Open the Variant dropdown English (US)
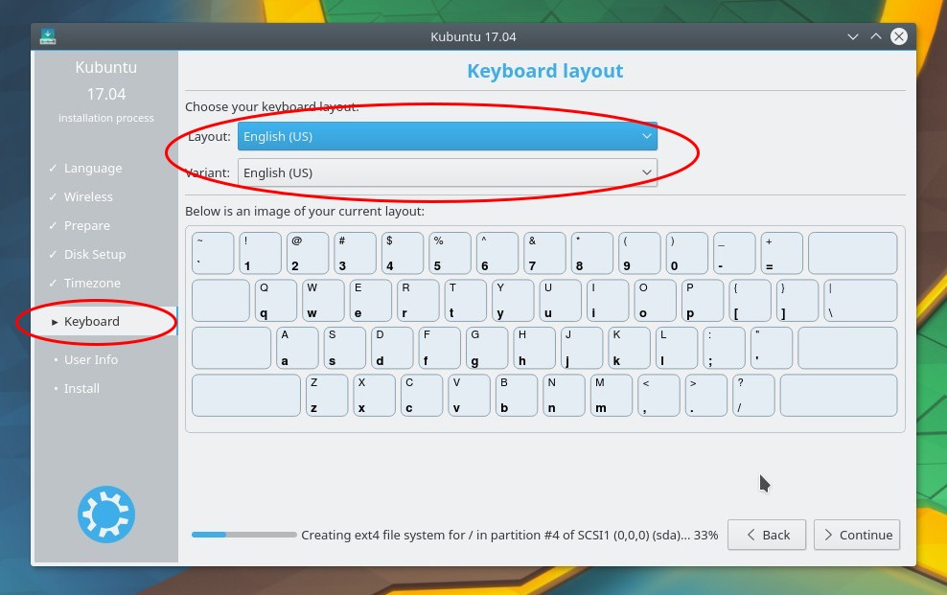 point(447,172)
